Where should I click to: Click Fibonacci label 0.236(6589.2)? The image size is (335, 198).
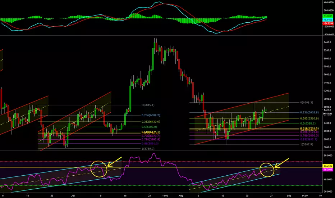[151, 115]
